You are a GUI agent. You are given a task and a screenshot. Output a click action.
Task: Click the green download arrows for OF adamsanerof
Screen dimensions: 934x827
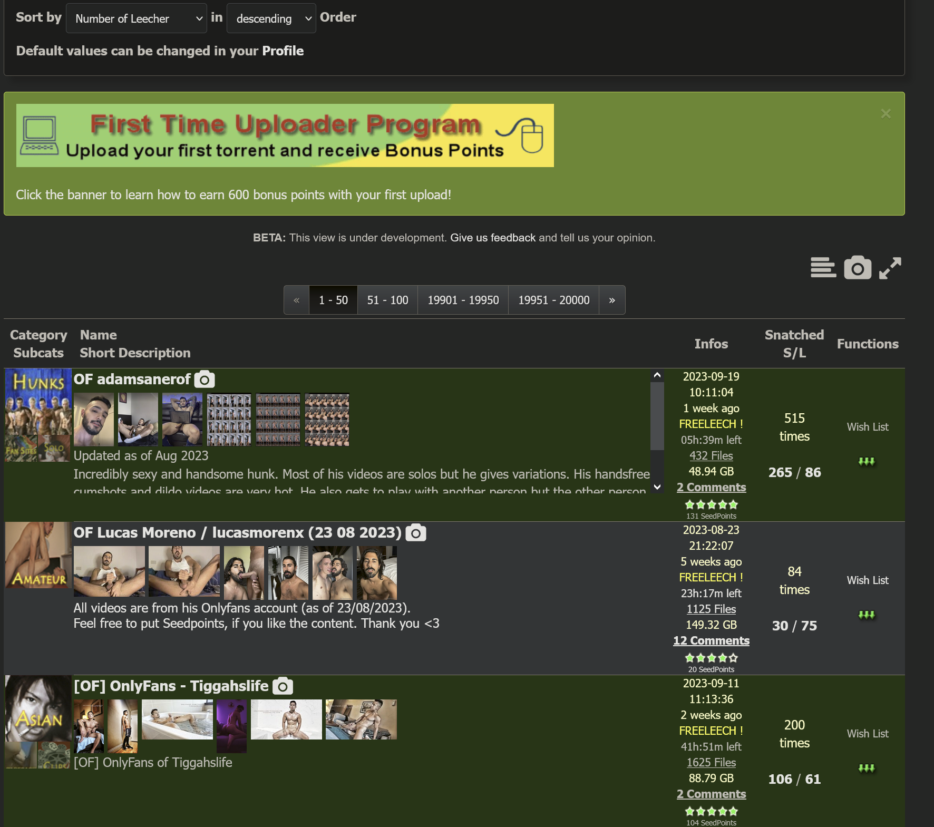pos(867,461)
